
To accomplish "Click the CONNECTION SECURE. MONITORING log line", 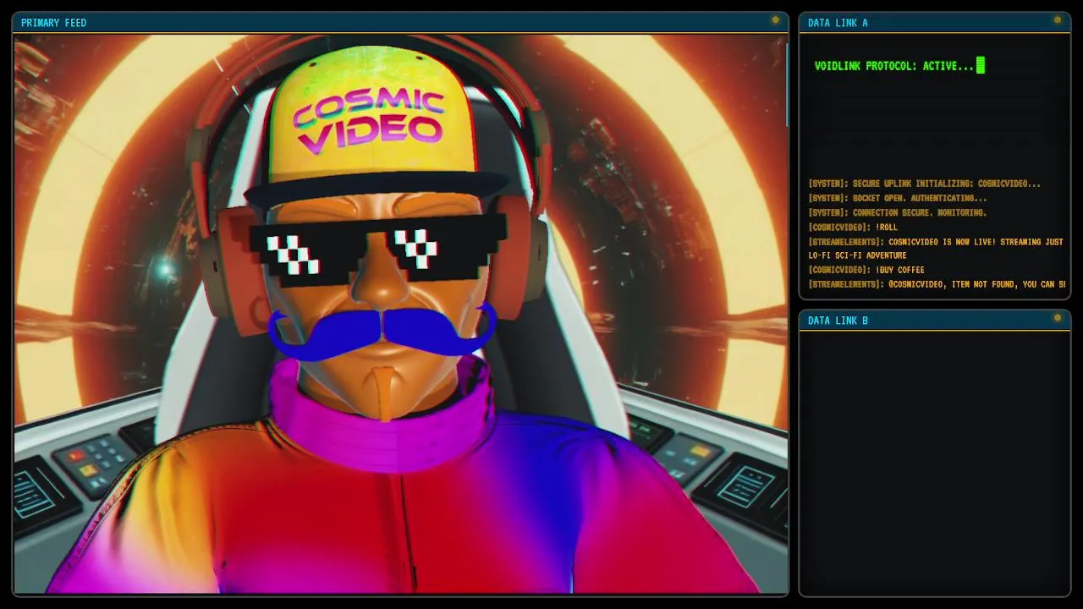I will pyautogui.click(x=898, y=212).
